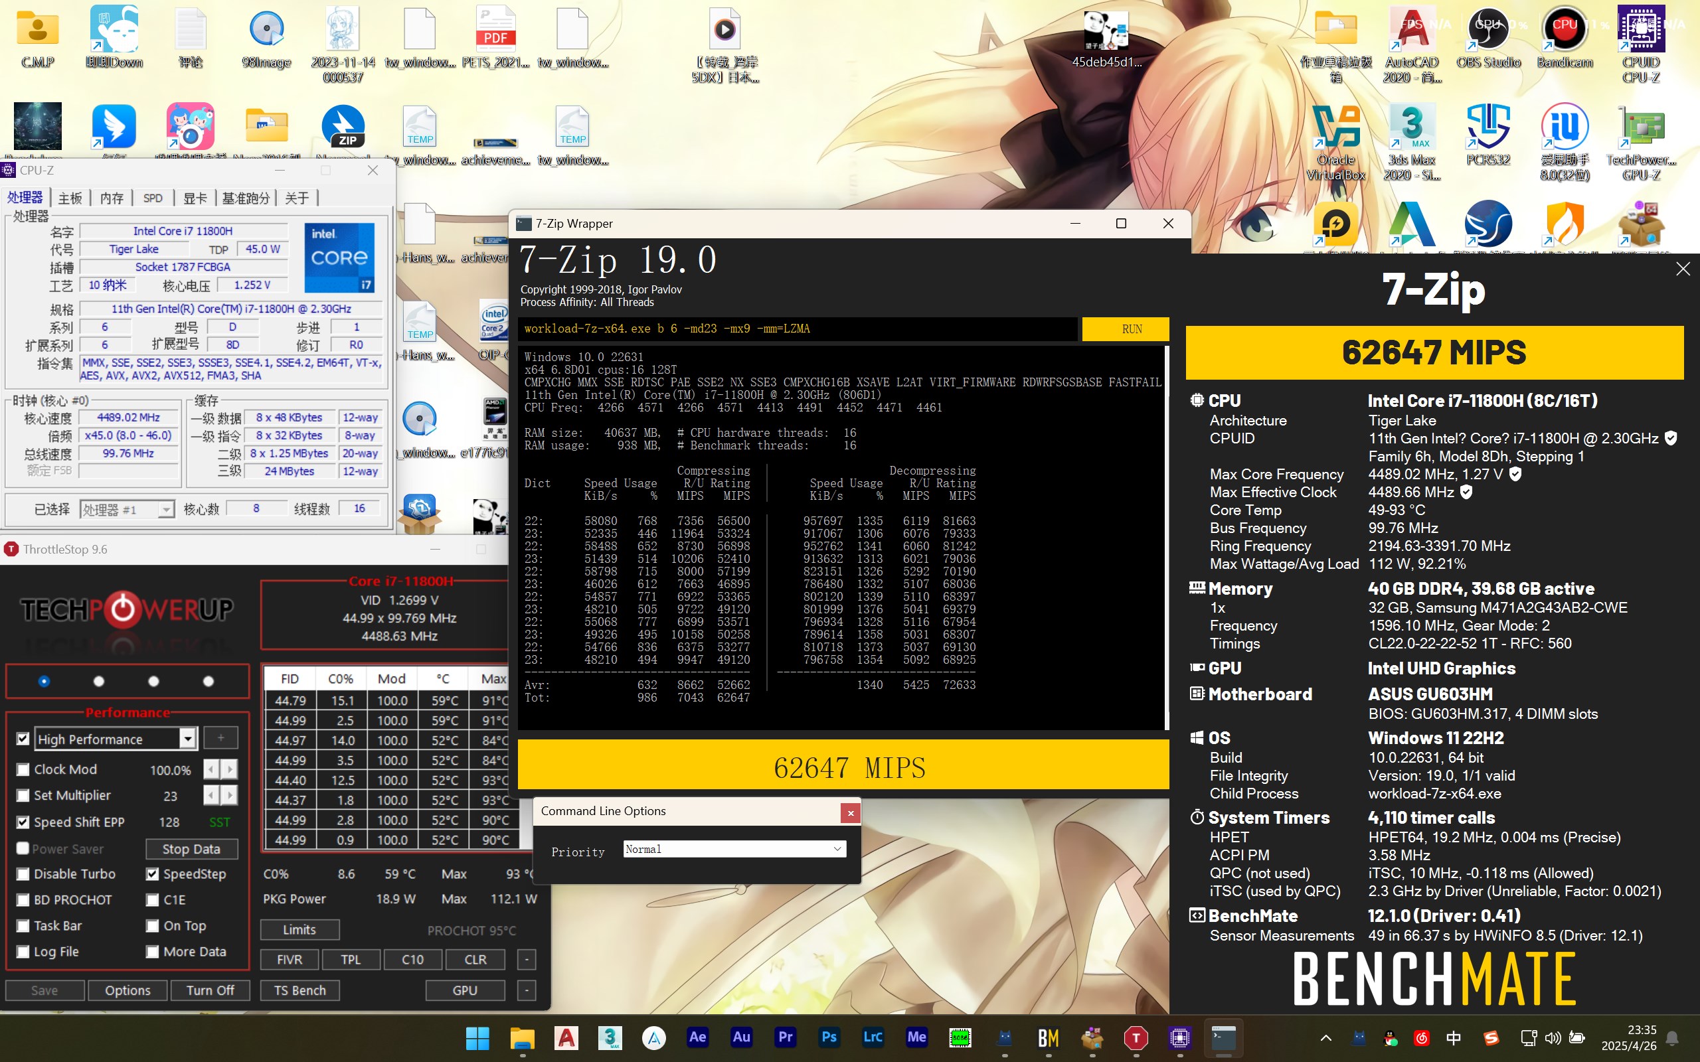Open the Priority Normal dropdown
Image resolution: width=1700 pixels, height=1062 pixels.
735,849
